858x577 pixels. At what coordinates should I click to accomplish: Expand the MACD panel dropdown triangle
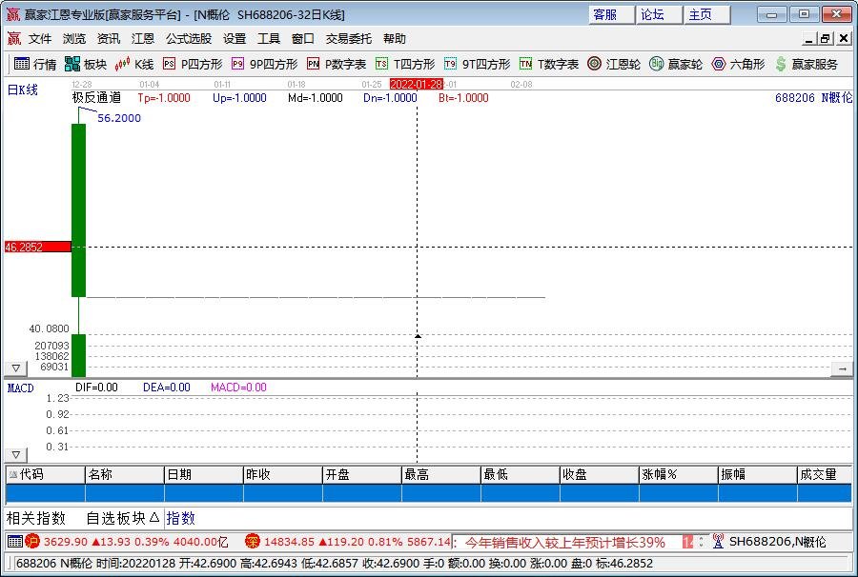15,454
